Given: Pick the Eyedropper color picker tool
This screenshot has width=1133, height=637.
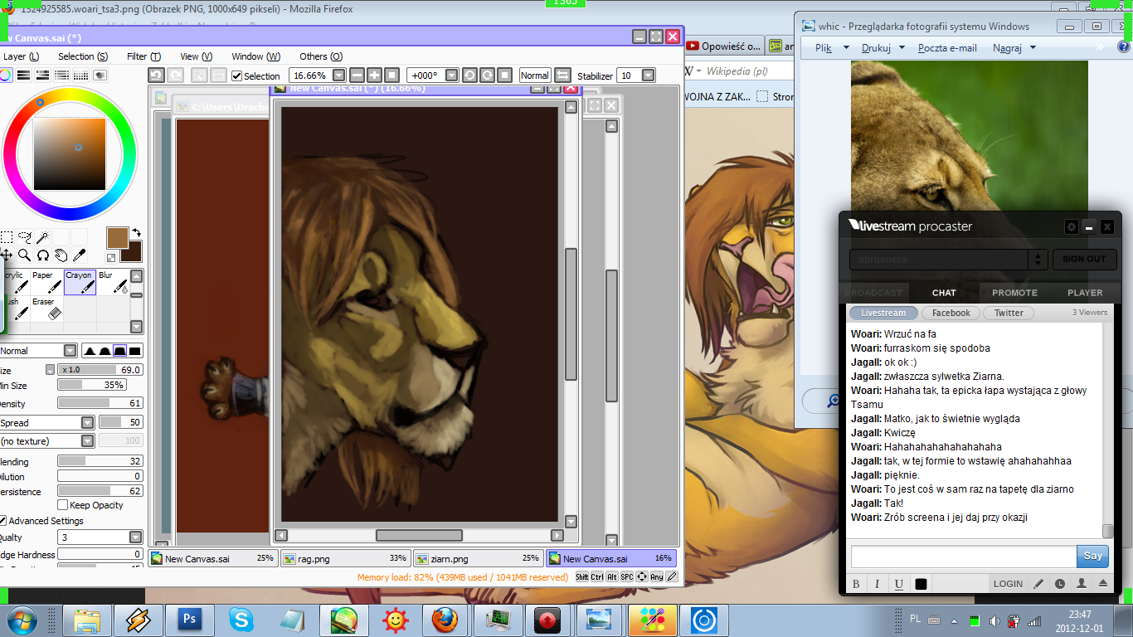Looking at the screenshot, I should (80, 255).
